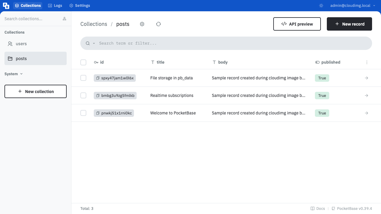Open PocketBase v0.39.4 link
The height and width of the screenshot is (214, 381).
352,209
